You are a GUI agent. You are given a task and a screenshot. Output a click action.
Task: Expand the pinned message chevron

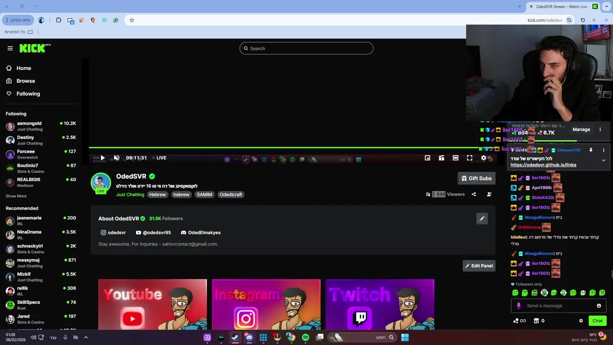(603, 160)
